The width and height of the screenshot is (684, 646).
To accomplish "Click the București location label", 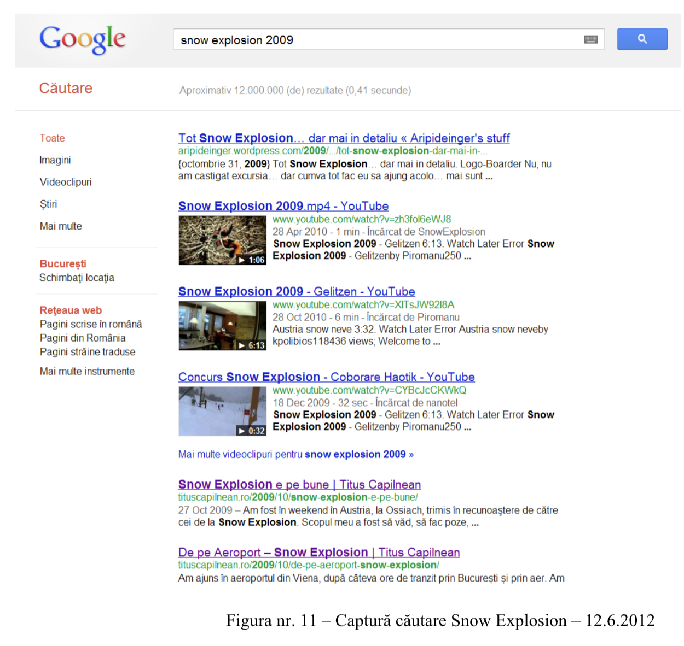I will tap(63, 263).
